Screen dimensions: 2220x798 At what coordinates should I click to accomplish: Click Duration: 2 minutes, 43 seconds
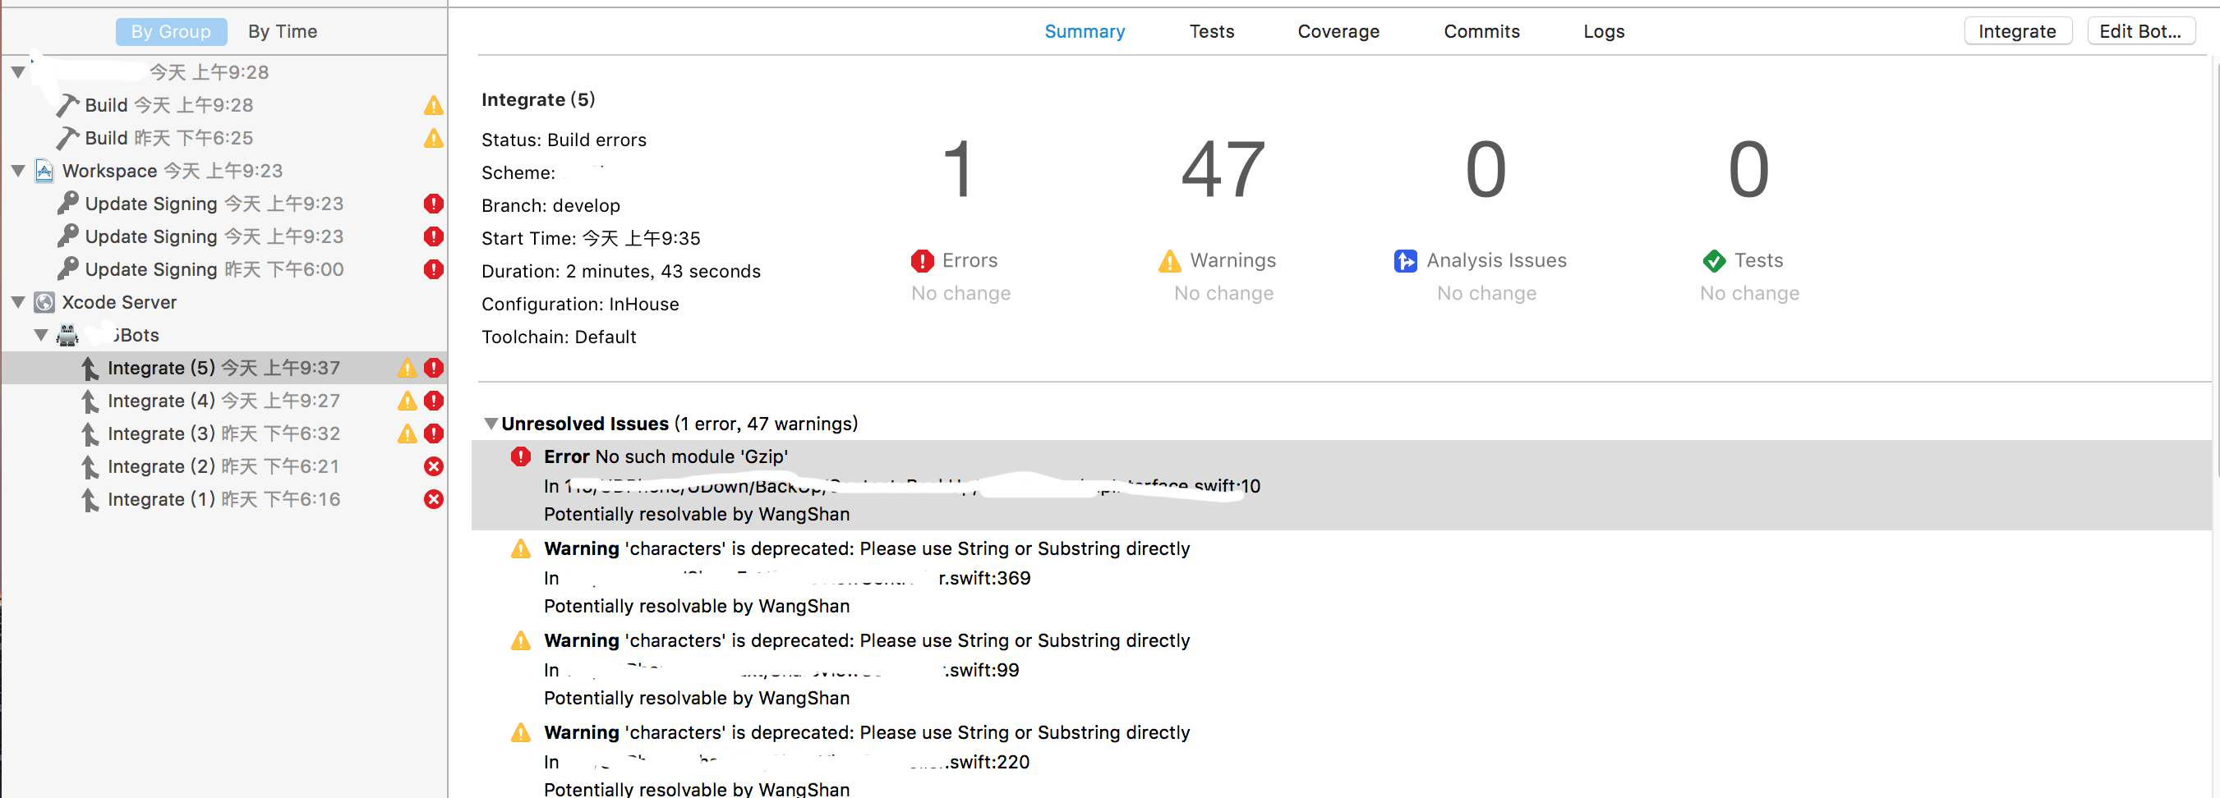pyautogui.click(x=620, y=272)
